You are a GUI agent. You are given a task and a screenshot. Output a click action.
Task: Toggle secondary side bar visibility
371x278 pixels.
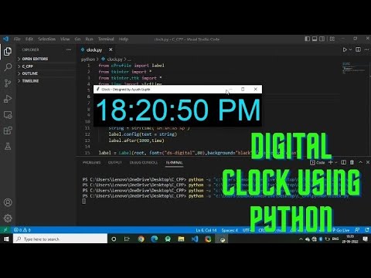pyautogui.click(x=322, y=39)
